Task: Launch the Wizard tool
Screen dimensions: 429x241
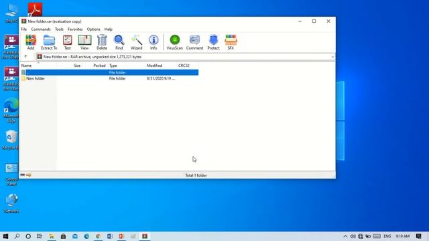Action: click(136, 42)
